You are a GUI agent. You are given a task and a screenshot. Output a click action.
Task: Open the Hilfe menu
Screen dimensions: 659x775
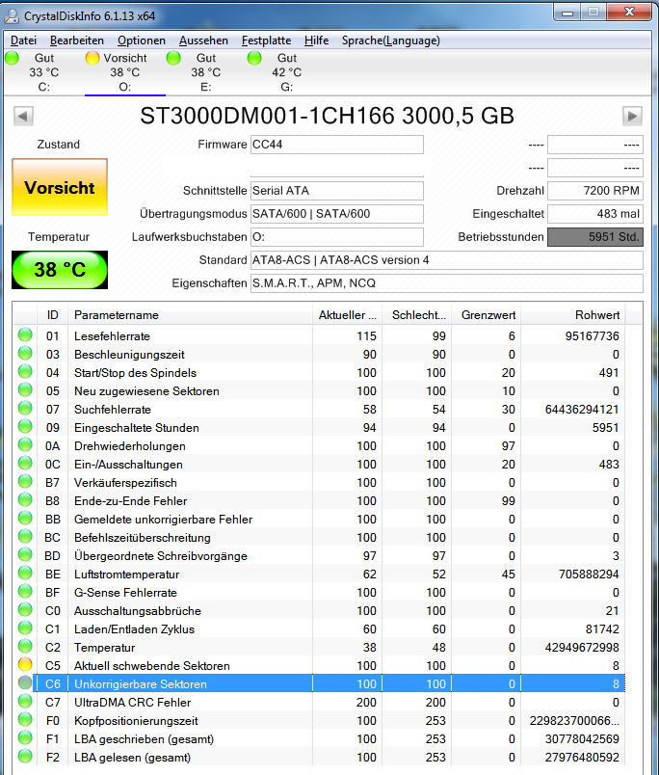click(316, 40)
